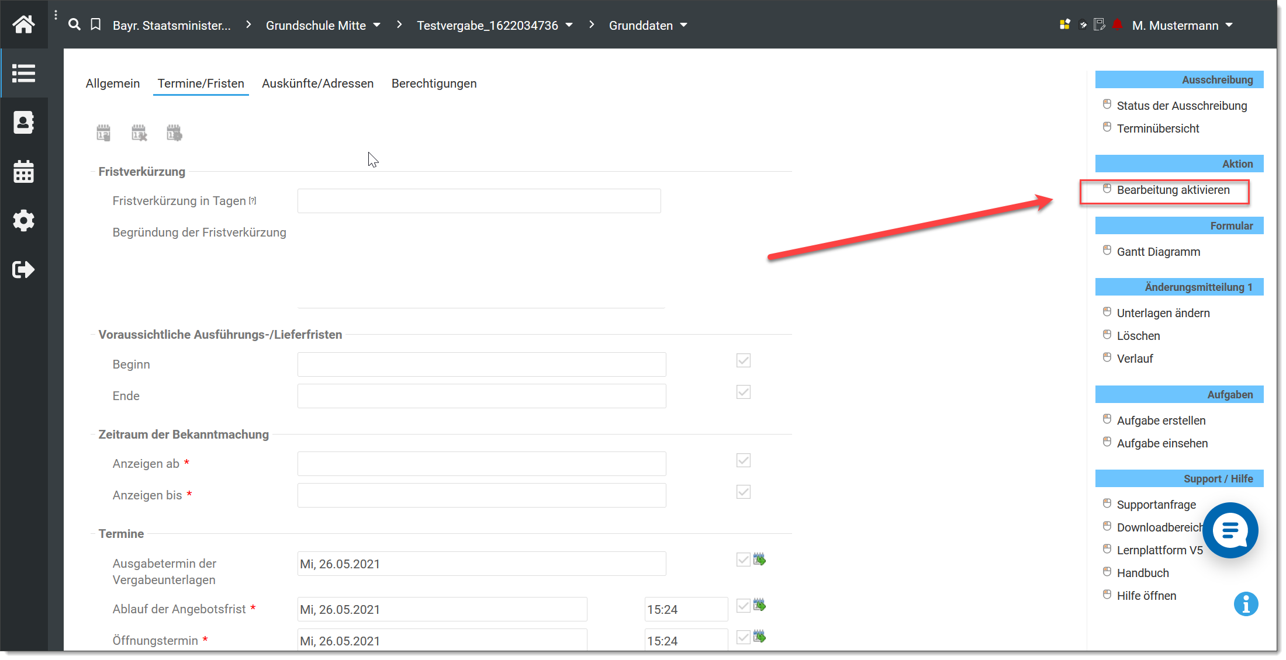Screen dimensions: 1286x660
Task: Click the Begründung der Fristverkürzung text area
Action: click(481, 265)
